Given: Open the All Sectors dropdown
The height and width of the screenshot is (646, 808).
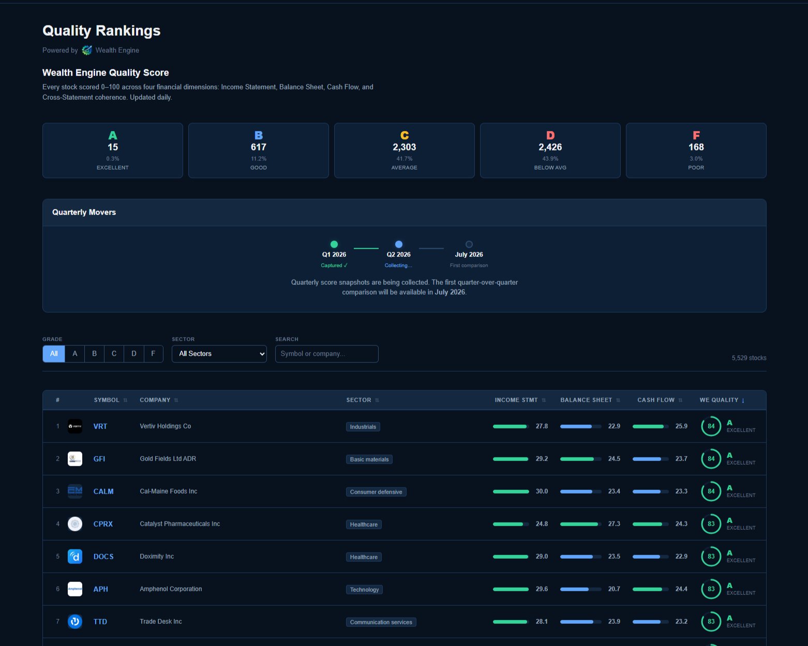Looking at the screenshot, I should [219, 354].
